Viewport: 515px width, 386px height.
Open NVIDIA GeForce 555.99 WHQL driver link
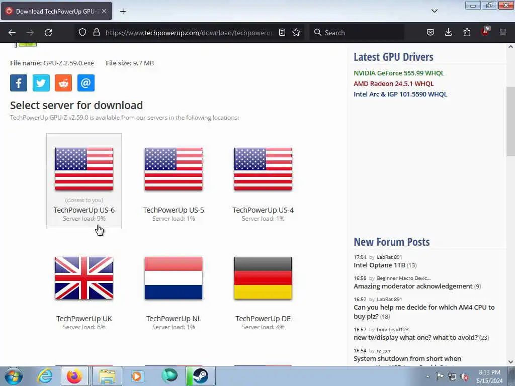tap(399, 73)
